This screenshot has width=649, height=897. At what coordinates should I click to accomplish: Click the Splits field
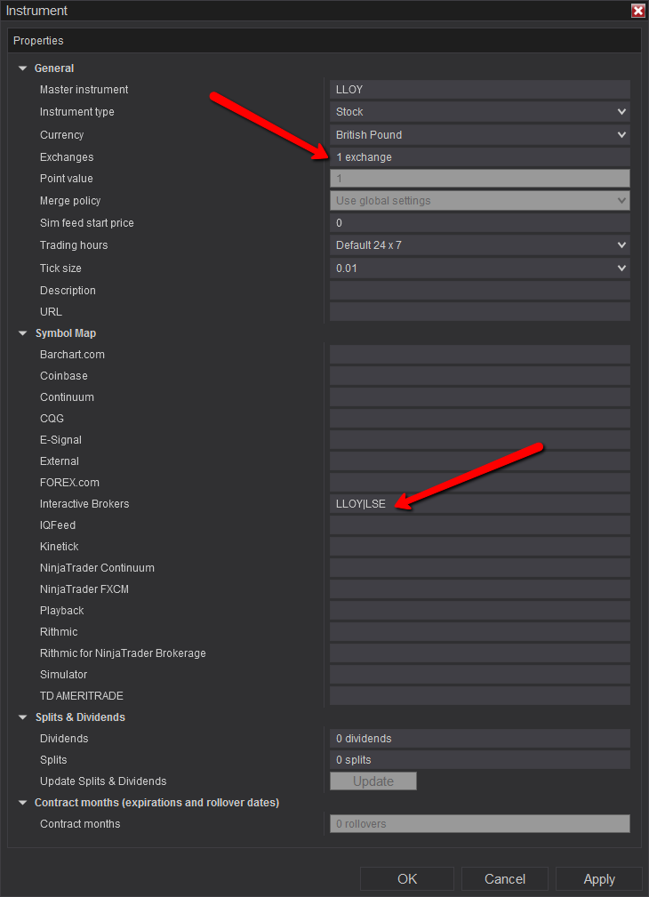(479, 760)
